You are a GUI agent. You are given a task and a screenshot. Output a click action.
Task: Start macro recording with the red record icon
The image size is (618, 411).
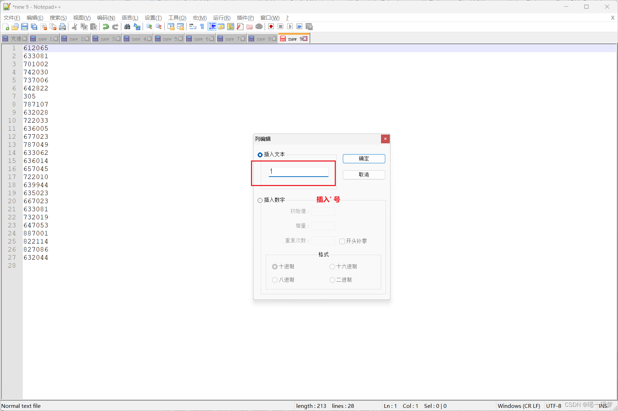tap(271, 26)
